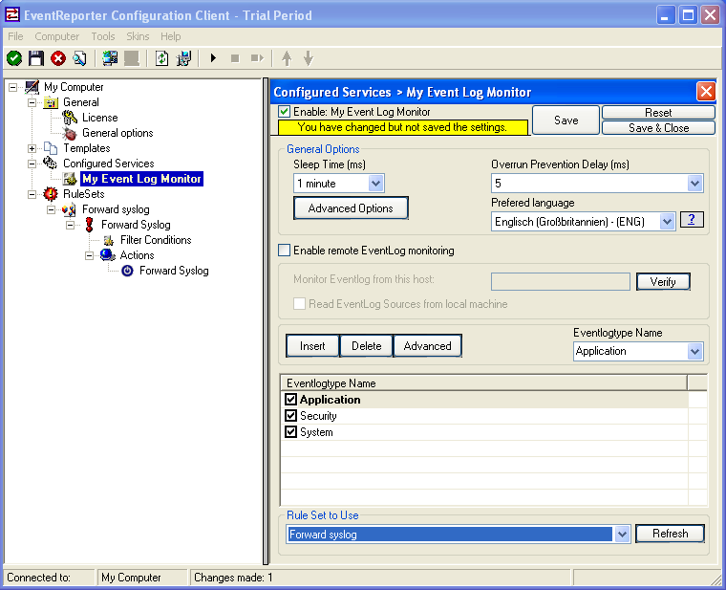This screenshot has height=590, width=726.
Task: Click the Configured Services gears icon
Action: (50, 164)
